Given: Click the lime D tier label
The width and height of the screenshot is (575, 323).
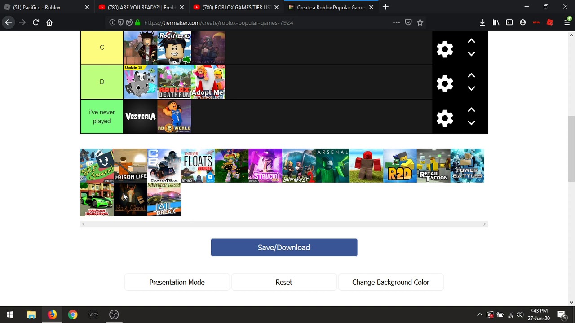Looking at the screenshot, I should click(x=102, y=82).
